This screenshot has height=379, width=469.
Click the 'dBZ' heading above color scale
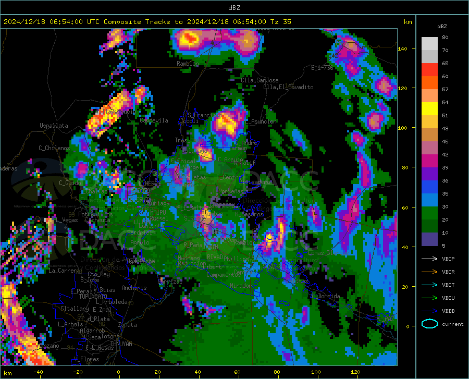(442, 26)
